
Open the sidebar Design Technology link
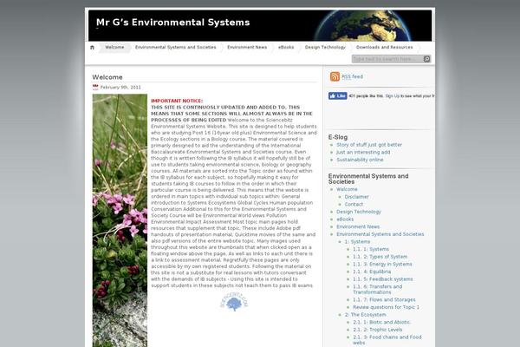point(359,212)
